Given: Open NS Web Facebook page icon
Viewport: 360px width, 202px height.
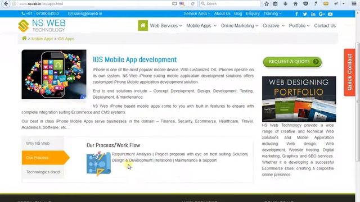Looking at the screenshot, I should (296, 14).
